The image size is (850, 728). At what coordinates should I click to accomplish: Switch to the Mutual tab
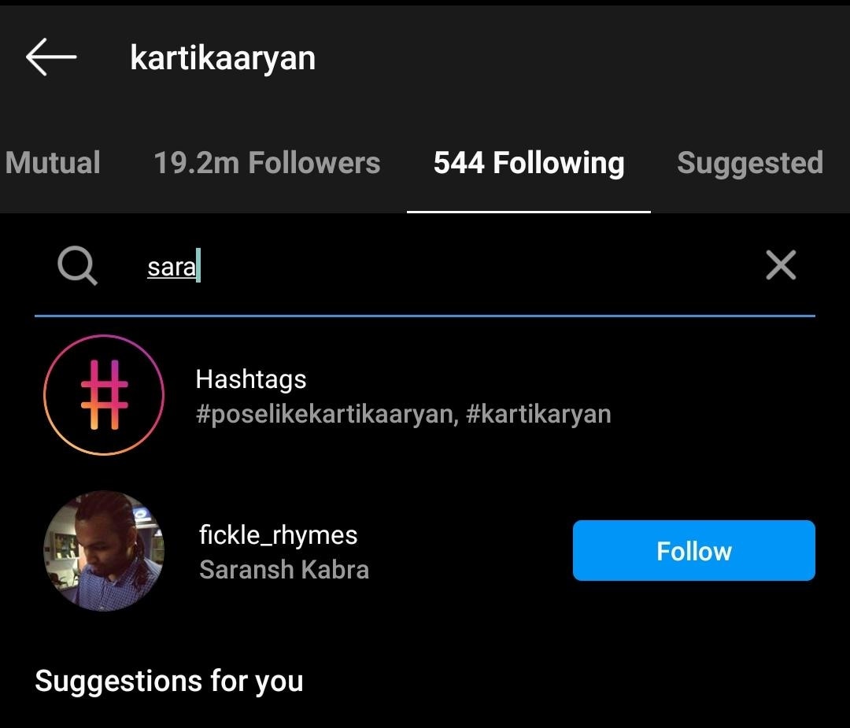click(x=52, y=163)
